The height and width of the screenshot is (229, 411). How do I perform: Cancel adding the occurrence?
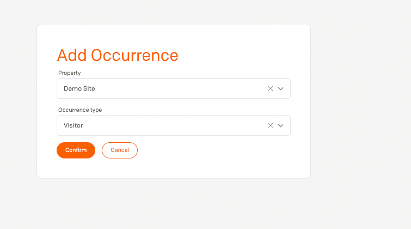click(120, 150)
